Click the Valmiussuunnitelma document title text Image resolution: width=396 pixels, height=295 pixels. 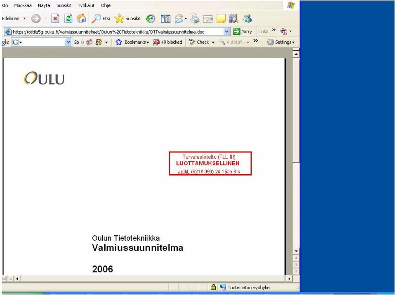tap(138, 248)
